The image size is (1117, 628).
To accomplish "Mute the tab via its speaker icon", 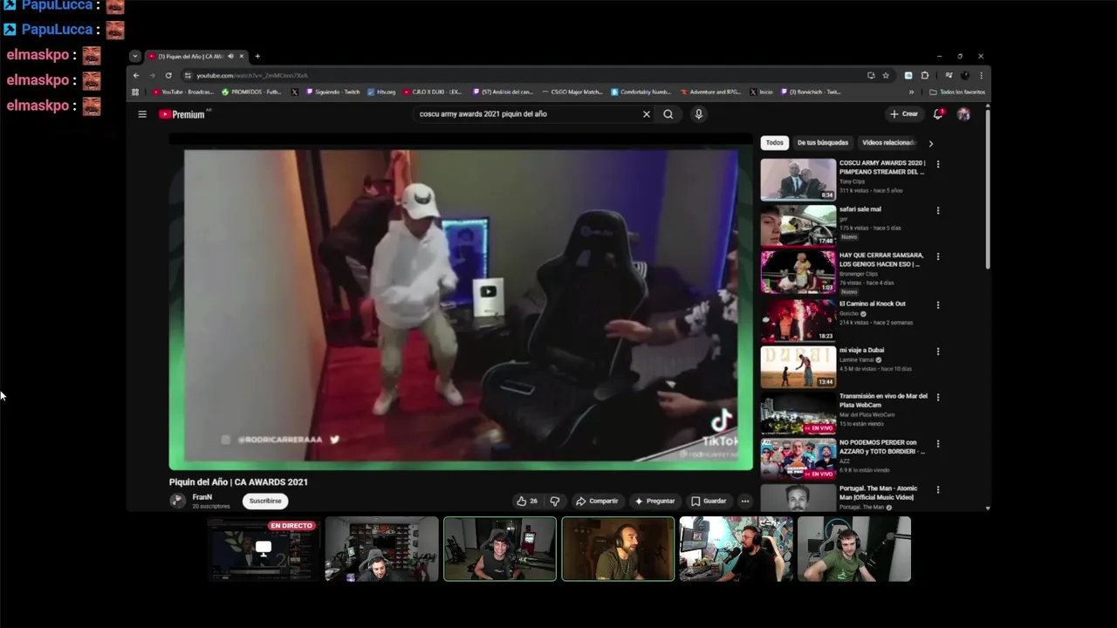I will click(230, 56).
